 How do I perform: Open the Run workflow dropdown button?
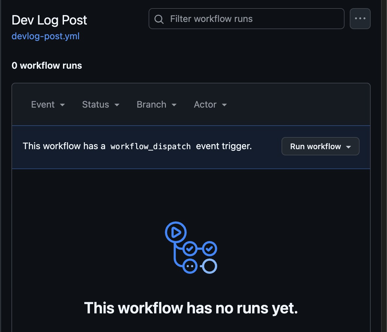(320, 146)
